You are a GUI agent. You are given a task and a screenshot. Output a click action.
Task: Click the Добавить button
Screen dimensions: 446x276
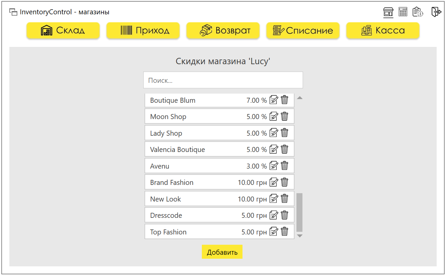222,252
